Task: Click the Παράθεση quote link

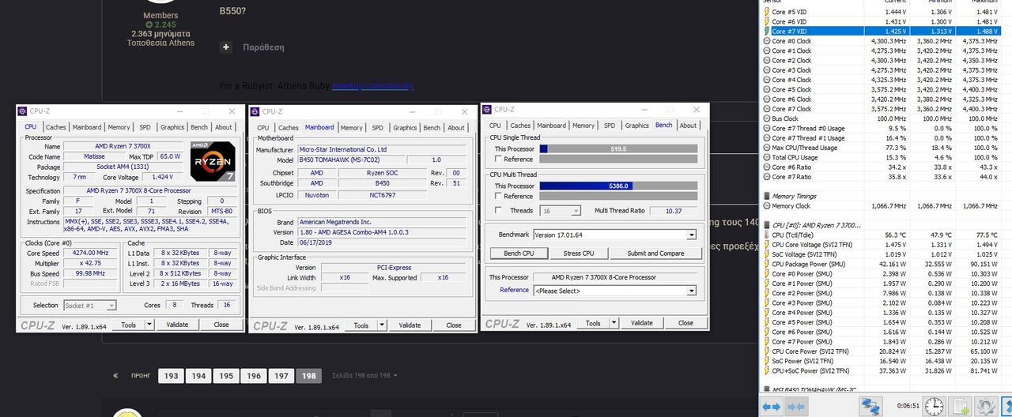Action: [x=263, y=47]
